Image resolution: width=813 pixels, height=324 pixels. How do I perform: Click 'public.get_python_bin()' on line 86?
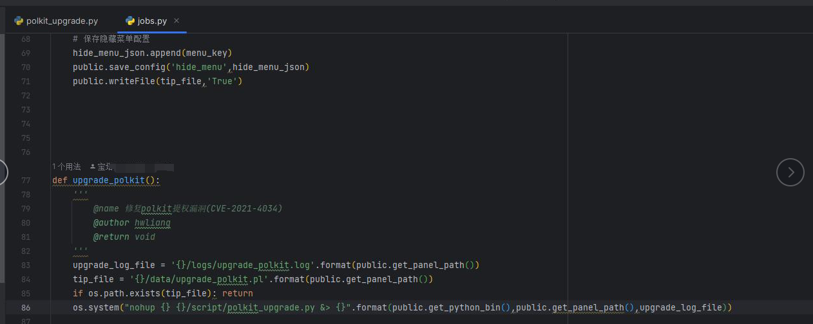(x=452, y=308)
